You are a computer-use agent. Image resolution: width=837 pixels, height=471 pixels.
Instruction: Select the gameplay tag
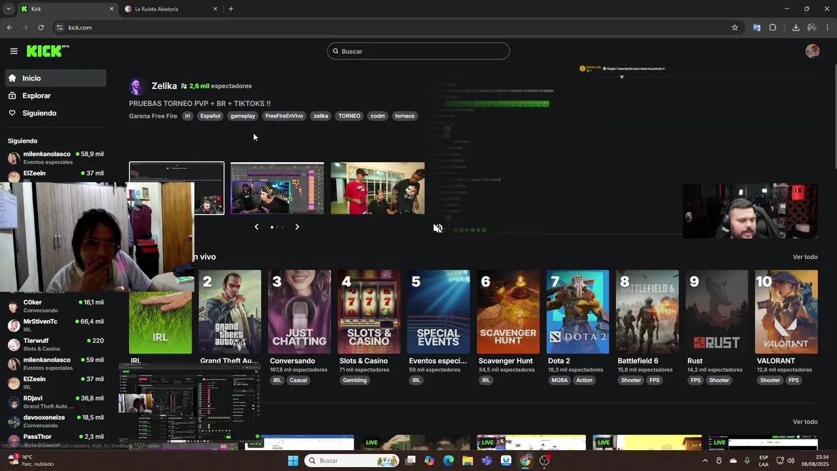point(243,116)
